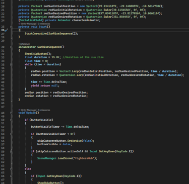
Task: Open the '0 references' CodeLens above Start()
Action: coord(44,24)
